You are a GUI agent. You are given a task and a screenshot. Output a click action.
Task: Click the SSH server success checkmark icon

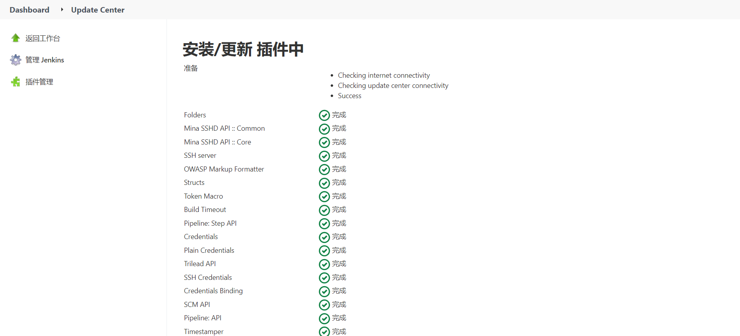click(x=324, y=156)
